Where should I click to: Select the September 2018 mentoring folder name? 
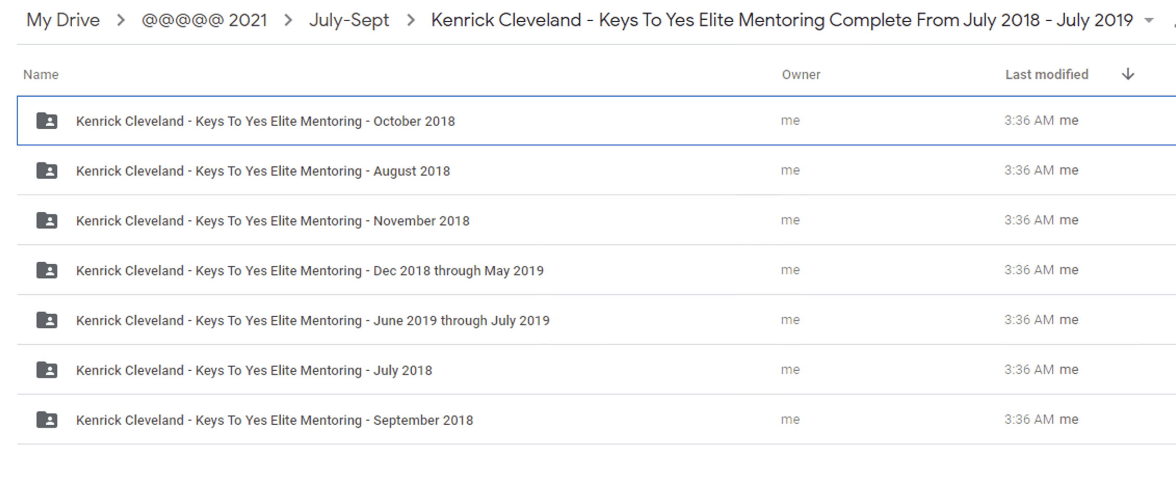pos(275,420)
